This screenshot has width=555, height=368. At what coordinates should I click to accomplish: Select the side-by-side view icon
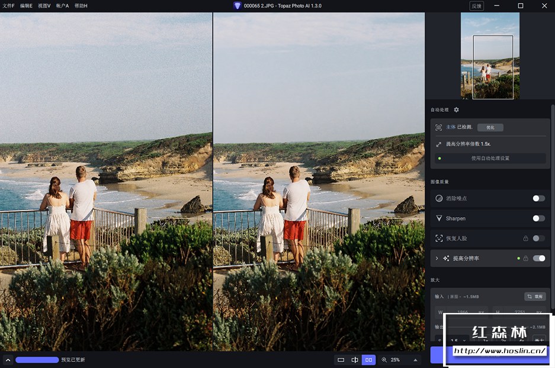[x=368, y=360]
